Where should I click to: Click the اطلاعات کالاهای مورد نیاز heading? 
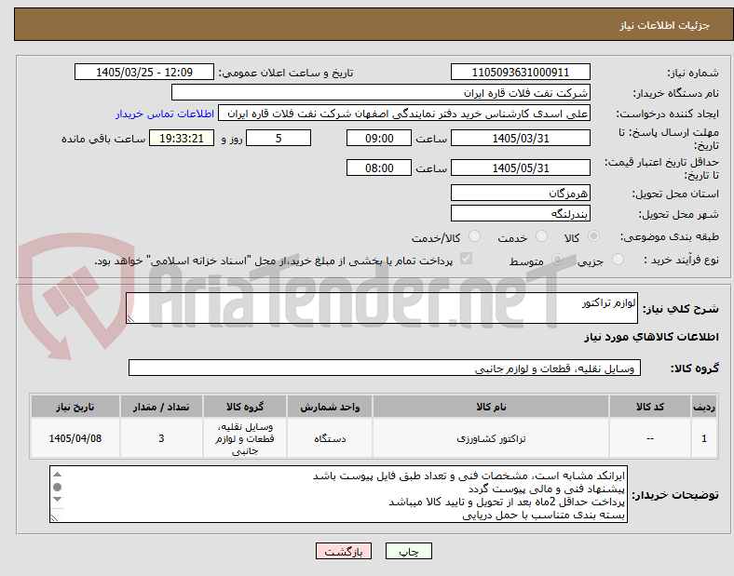[x=651, y=337]
